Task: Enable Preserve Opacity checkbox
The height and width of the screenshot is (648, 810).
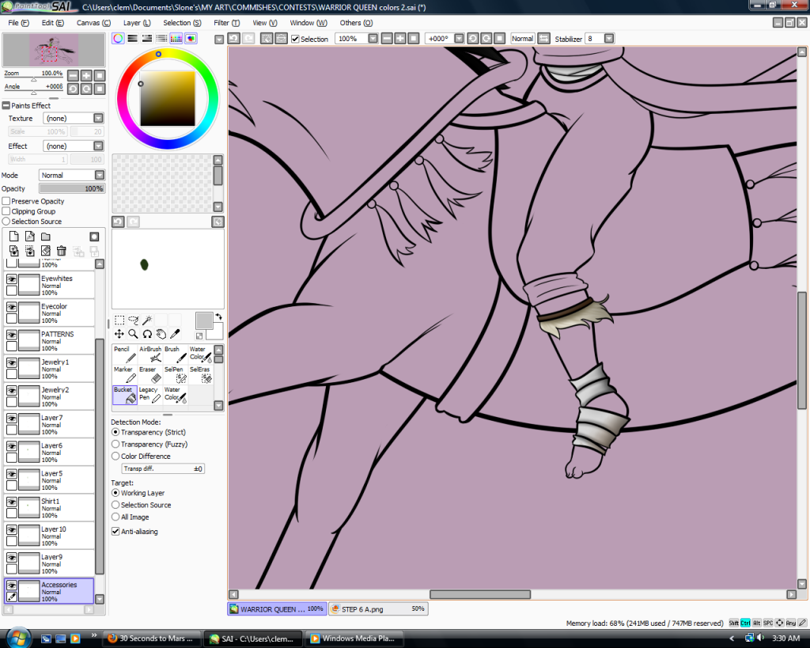Action: [x=6, y=201]
